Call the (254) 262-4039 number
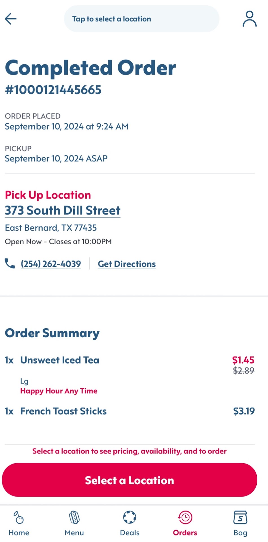 tap(51, 264)
